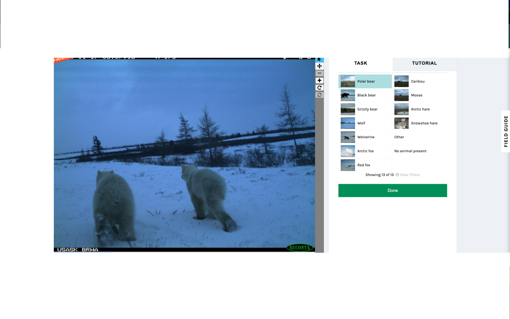Mark No animal present
Screen dimensions: 510x319
point(420,151)
